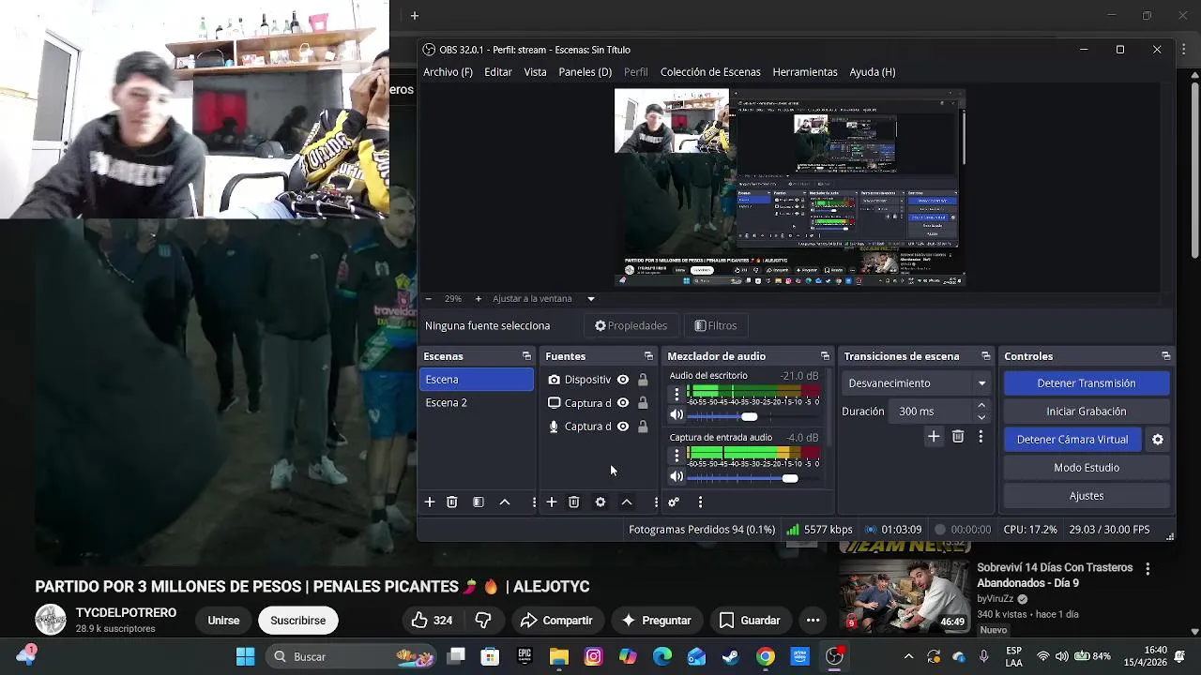This screenshot has width=1201, height=675.
Task: Click Detener Cámara Virtual button
Action: pos(1072,440)
